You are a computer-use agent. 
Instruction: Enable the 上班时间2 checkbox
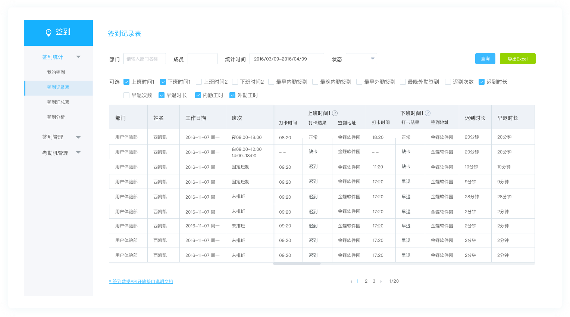(199, 82)
